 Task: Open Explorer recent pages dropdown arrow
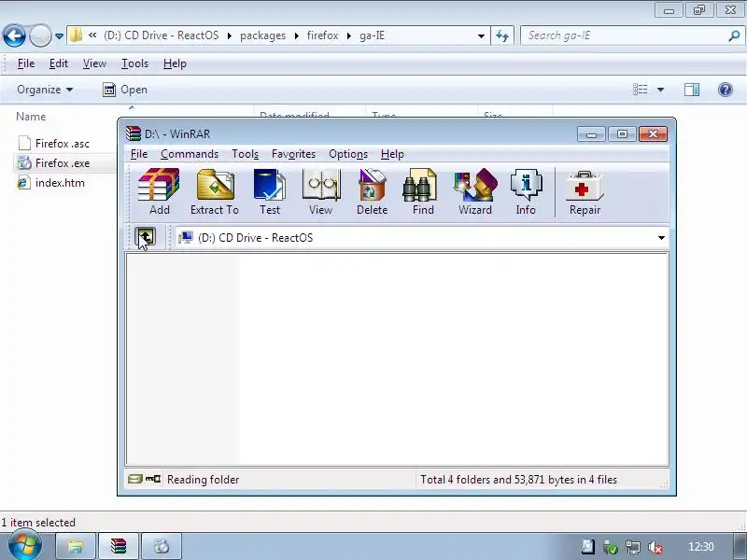coord(59,35)
